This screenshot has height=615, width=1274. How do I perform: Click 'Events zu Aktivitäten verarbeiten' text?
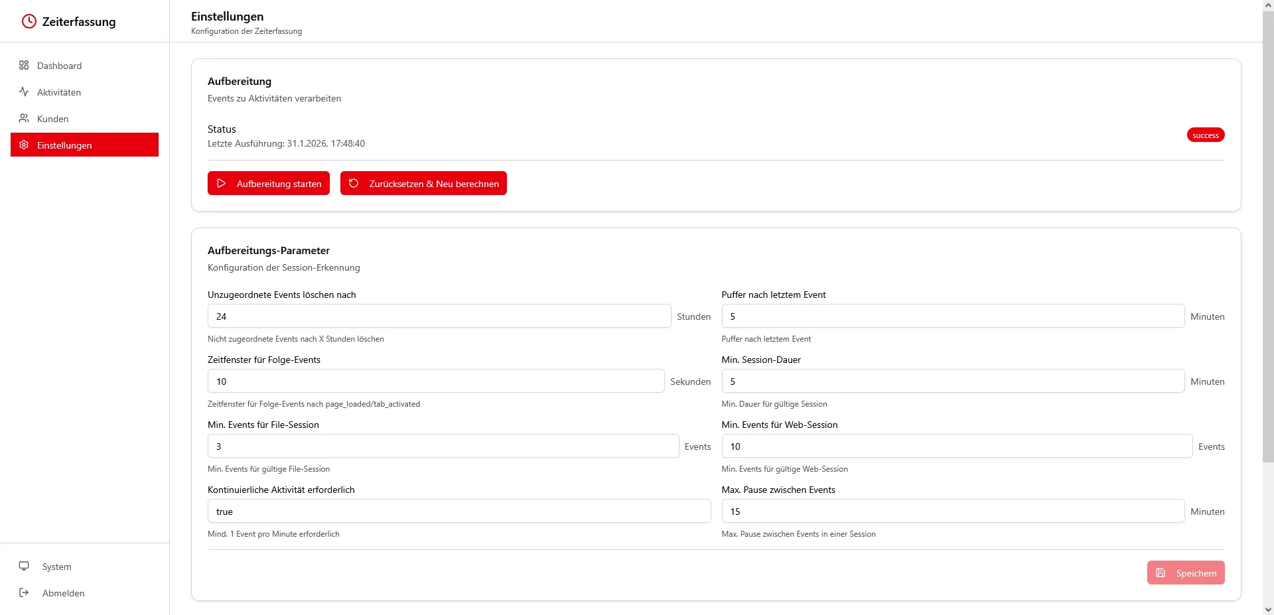[x=274, y=98]
